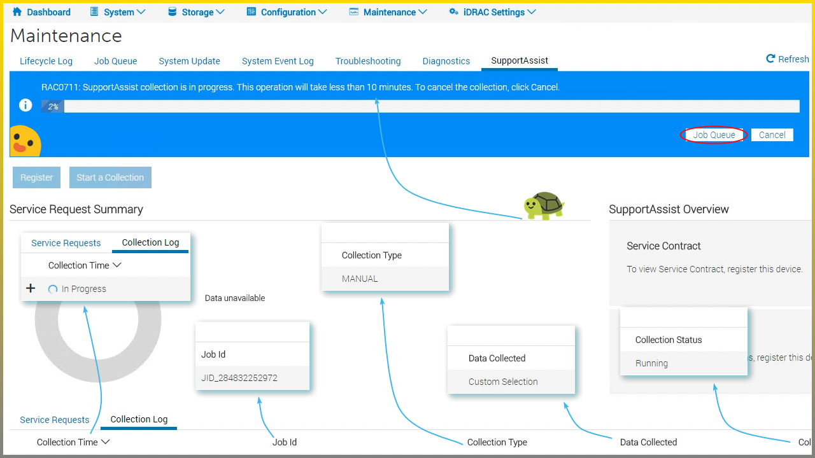Click the Dashboard home icon

(x=17, y=11)
